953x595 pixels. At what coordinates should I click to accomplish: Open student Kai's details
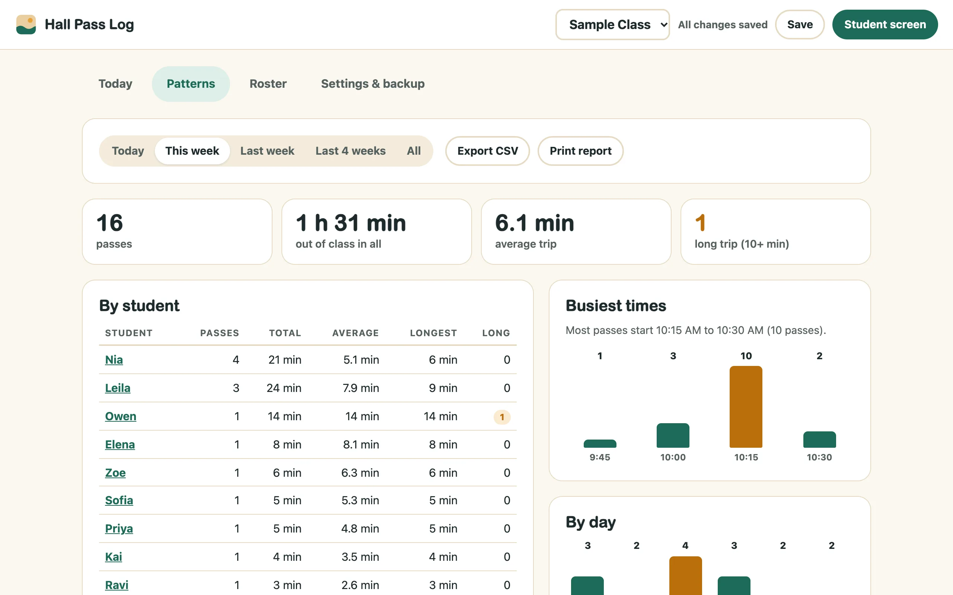pyautogui.click(x=114, y=557)
